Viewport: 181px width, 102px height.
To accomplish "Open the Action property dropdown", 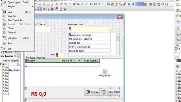I will tap(18, 64).
